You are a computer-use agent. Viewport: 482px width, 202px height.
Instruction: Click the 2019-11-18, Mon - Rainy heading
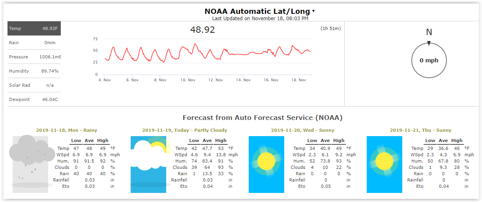click(x=66, y=130)
